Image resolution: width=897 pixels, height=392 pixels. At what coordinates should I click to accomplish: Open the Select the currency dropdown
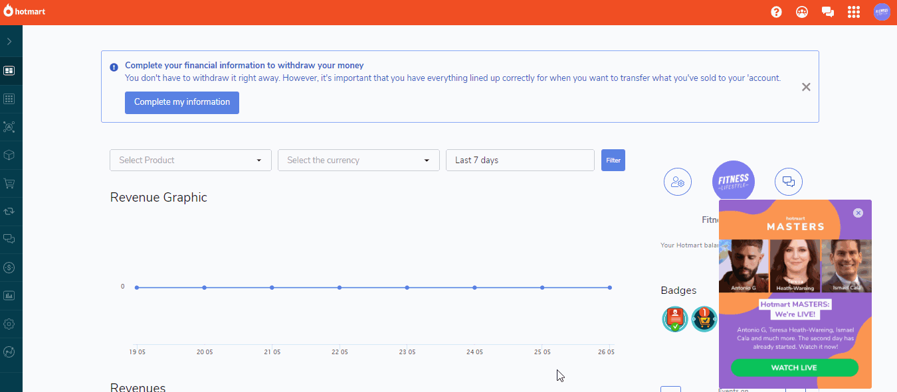tap(359, 161)
